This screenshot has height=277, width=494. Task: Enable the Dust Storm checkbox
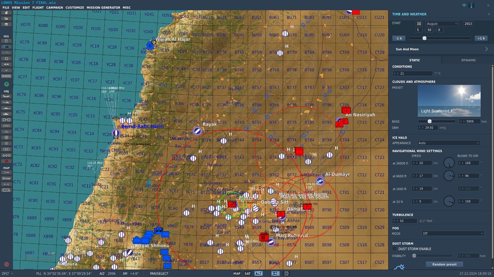(394, 249)
